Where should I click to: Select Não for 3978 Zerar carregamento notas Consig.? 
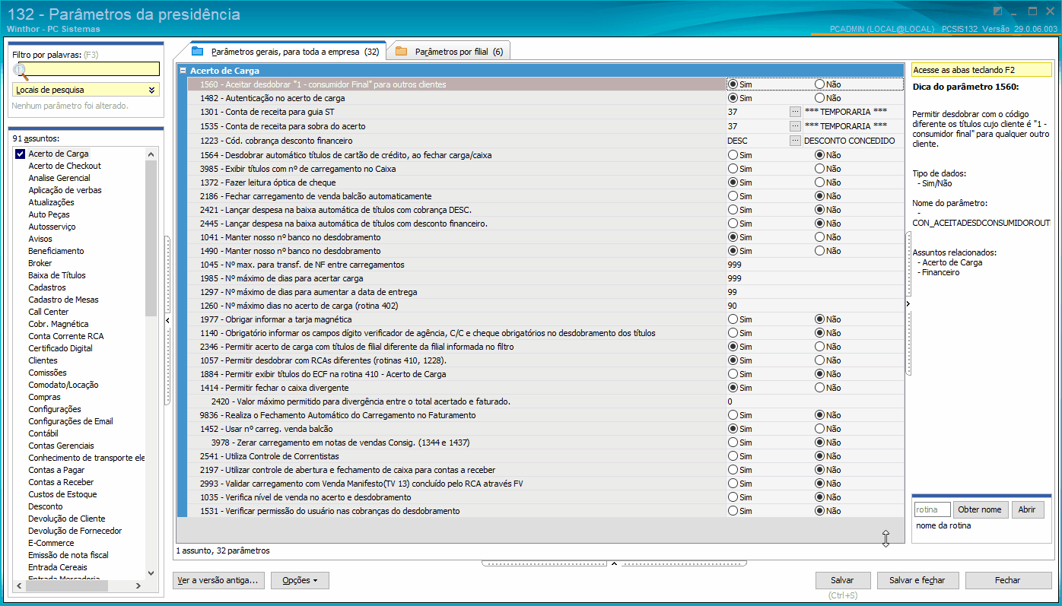pos(819,443)
